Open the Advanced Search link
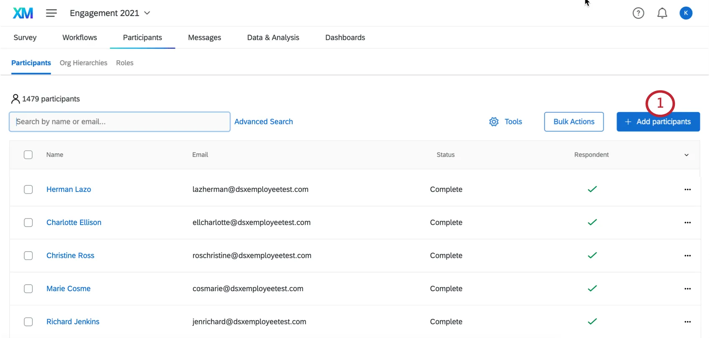This screenshot has height=338, width=710. 264,122
